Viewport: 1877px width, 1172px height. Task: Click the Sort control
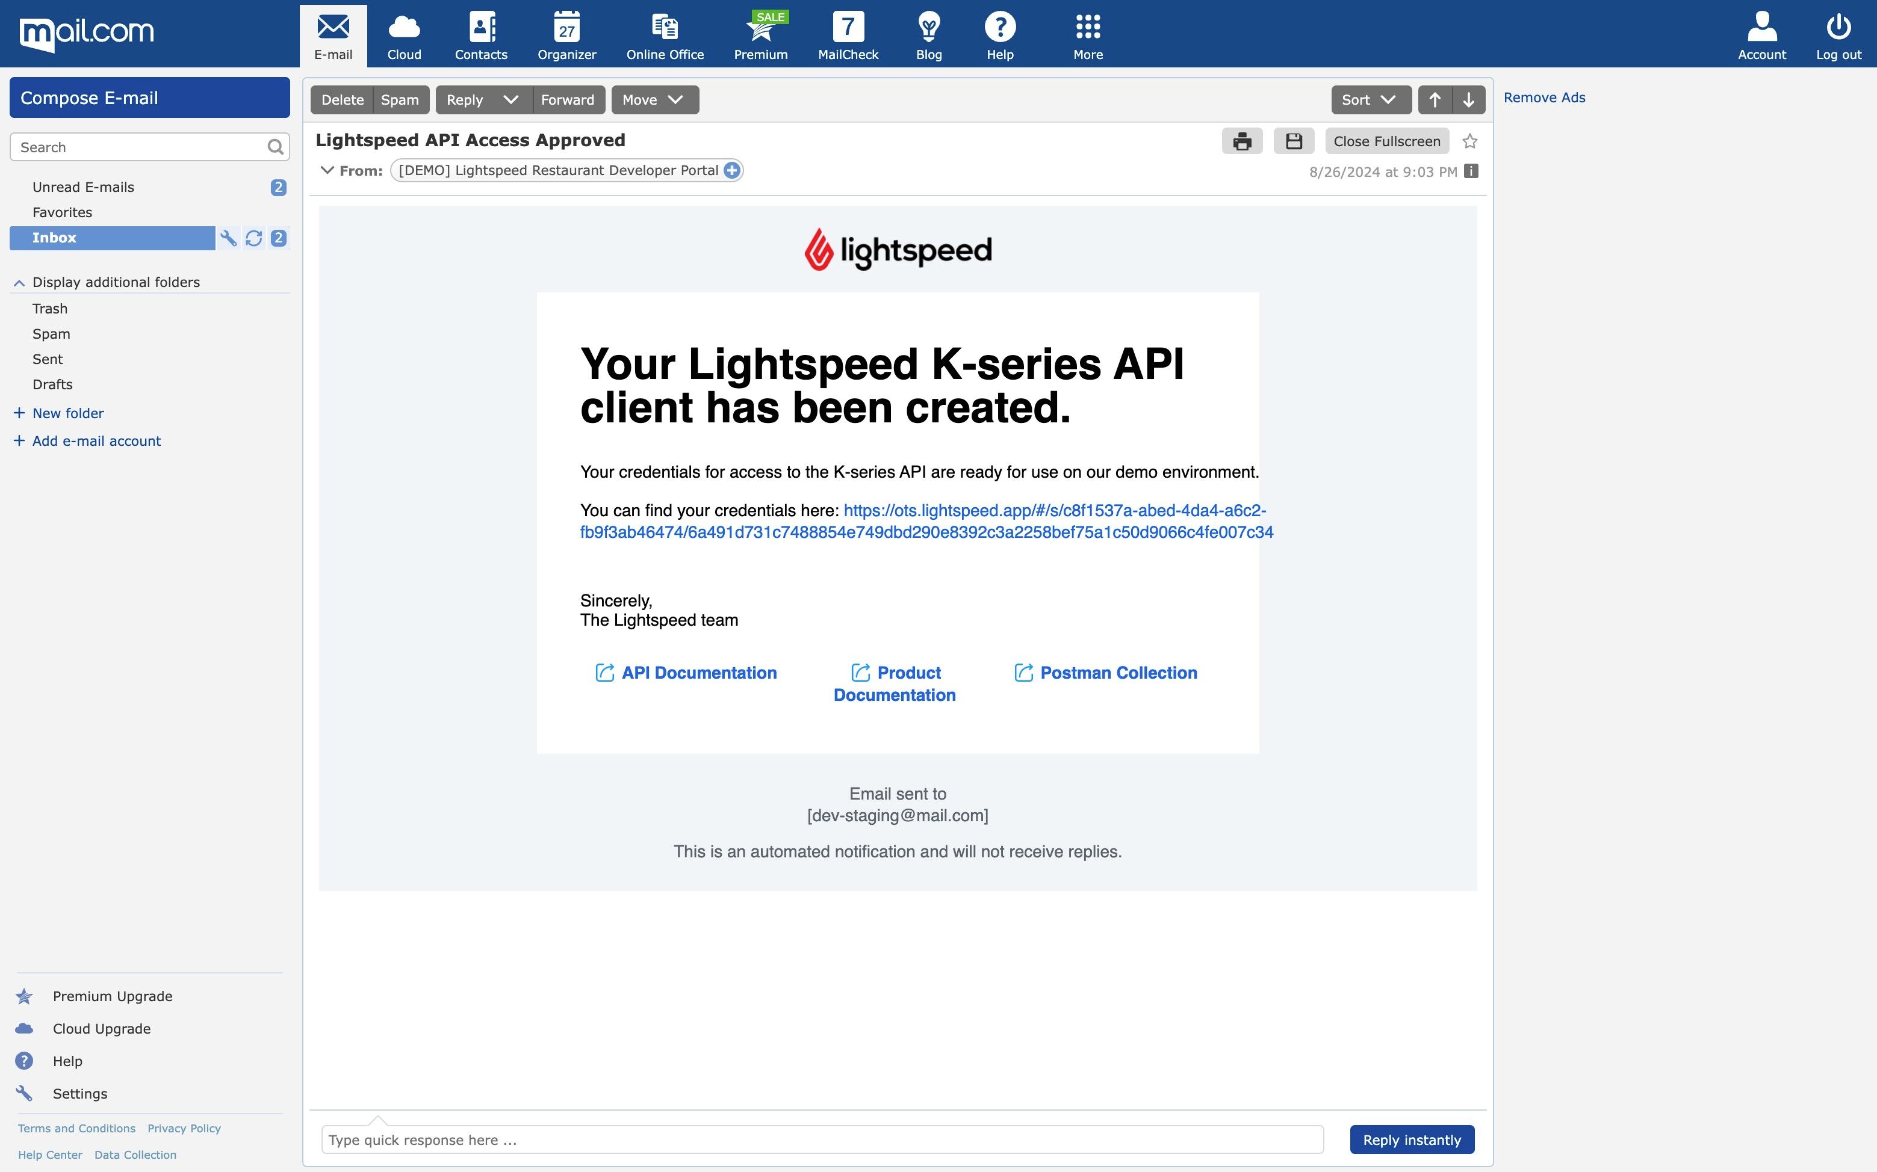[1369, 99]
